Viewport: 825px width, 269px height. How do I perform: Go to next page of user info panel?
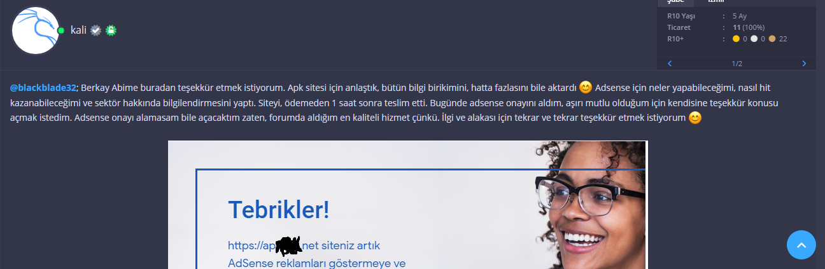pos(804,63)
